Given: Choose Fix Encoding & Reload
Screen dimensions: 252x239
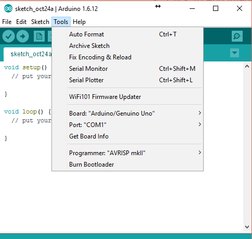Looking at the screenshot, I should pyautogui.click(x=127, y=57).
